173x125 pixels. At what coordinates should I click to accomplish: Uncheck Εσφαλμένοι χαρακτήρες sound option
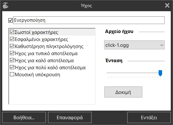coord(12,39)
